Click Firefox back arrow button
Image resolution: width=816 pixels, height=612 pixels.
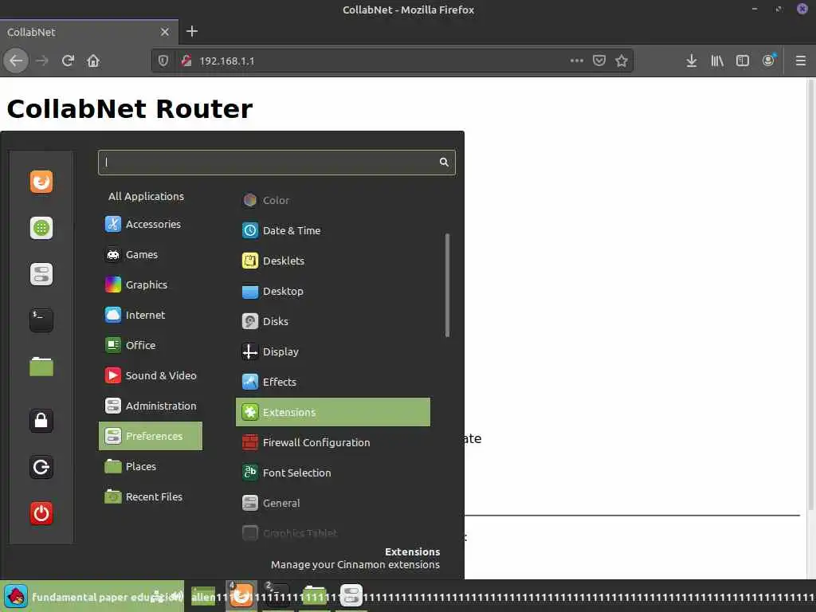point(16,61)
